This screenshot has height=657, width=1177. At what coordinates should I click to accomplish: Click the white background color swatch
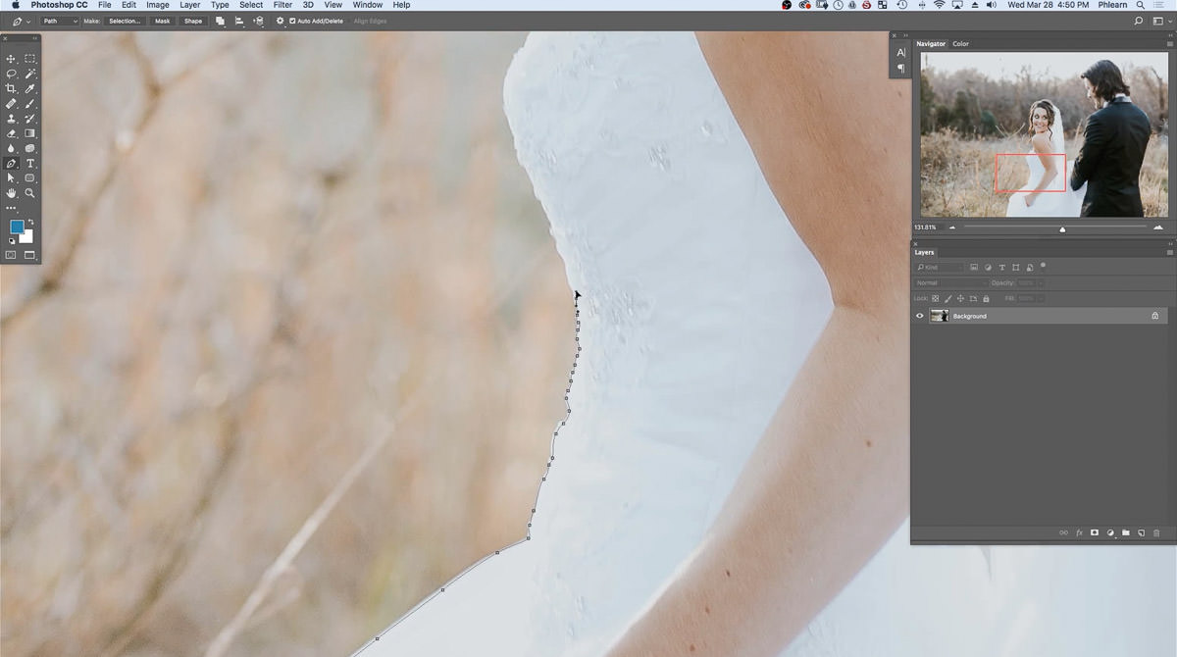(x=28, y=238)
